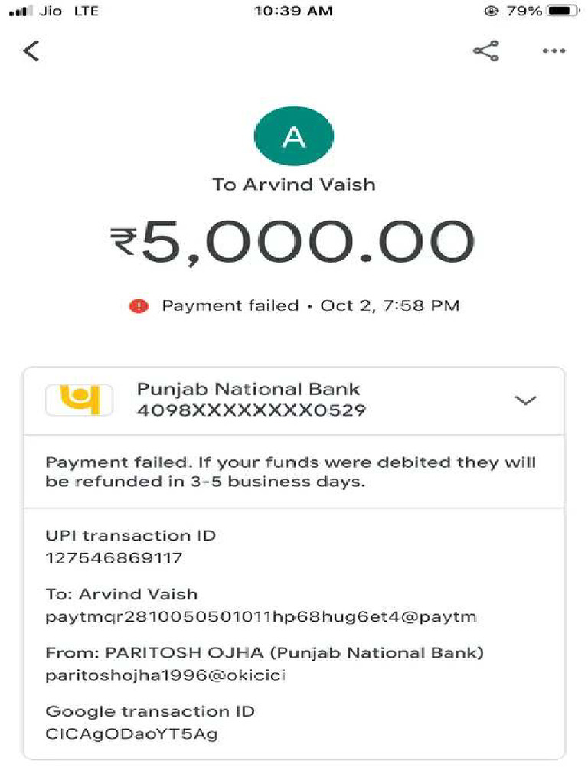Select the UPI transaction ID 127546869117
This screenshot has width=588, height=784.
click(x=114, y=558)
